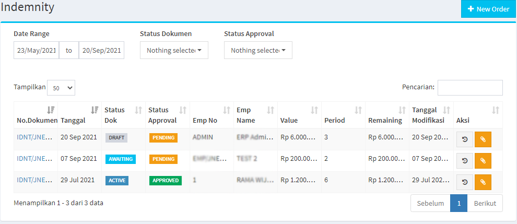Click PENDING badge in the DRAFT row
Viewport: 517px width, 224px height.
[163, 137]
